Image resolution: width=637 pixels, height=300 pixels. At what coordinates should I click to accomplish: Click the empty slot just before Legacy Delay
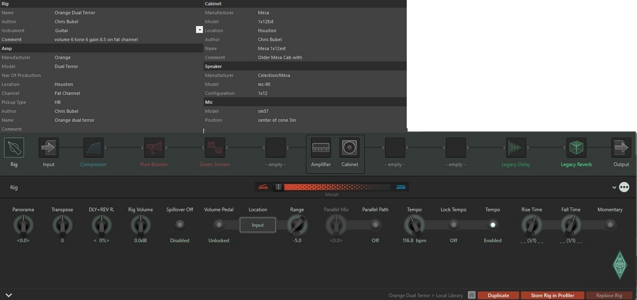[x=455, y=147]
